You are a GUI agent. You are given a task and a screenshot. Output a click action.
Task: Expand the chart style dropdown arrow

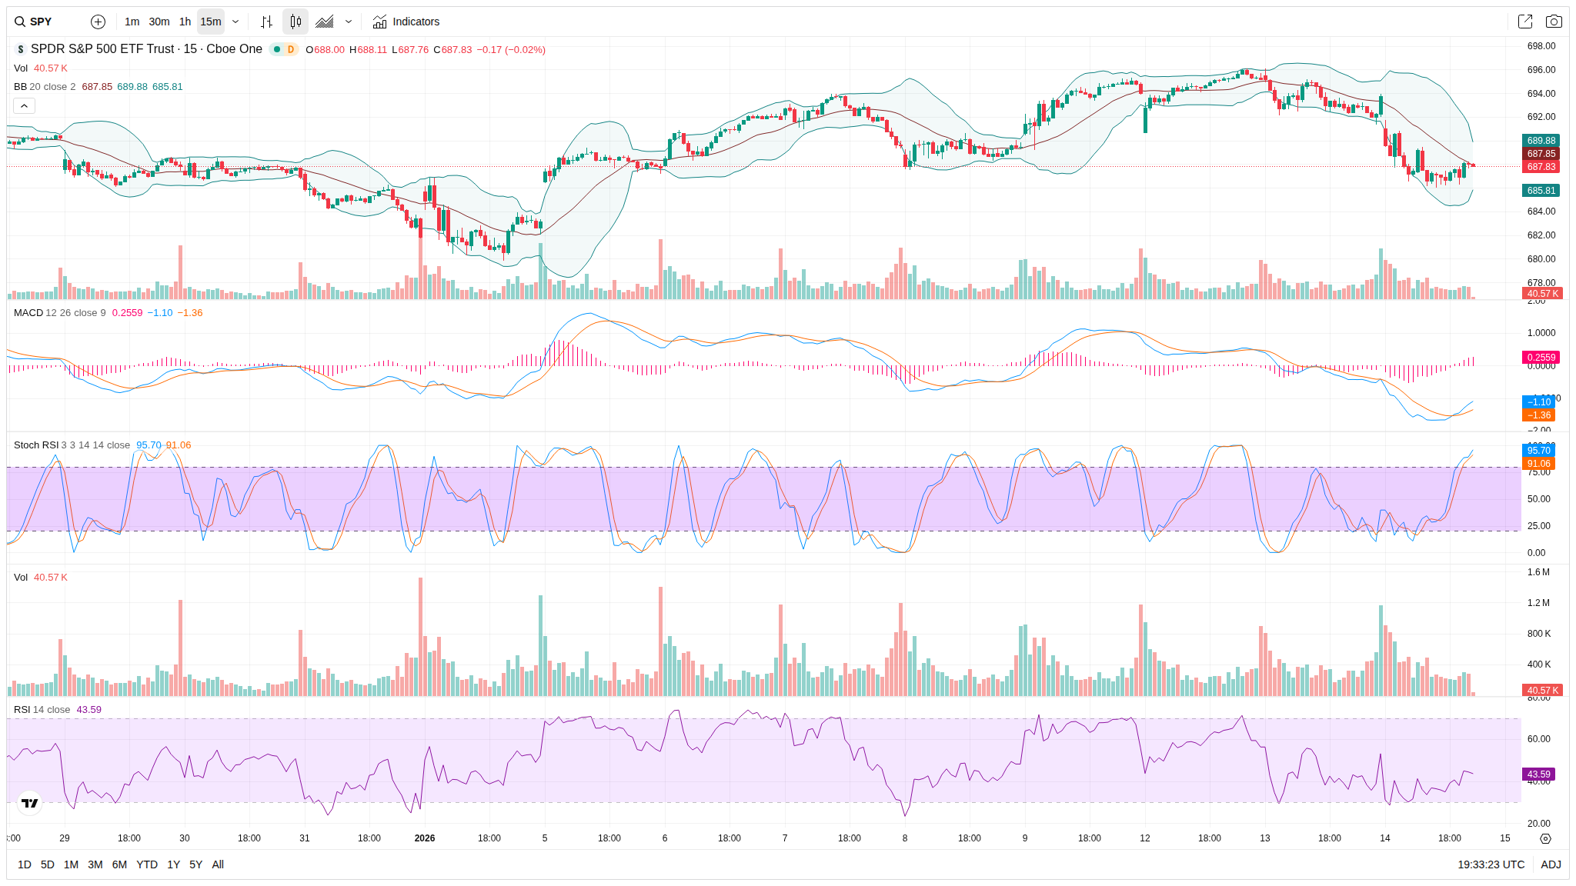click(x=349, y=22)
